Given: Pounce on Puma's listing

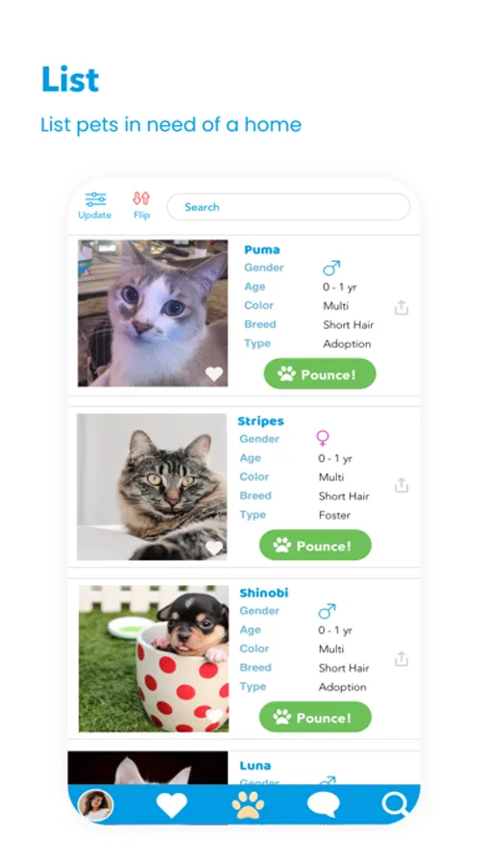Looking at the screenshot, I should 320,374.
